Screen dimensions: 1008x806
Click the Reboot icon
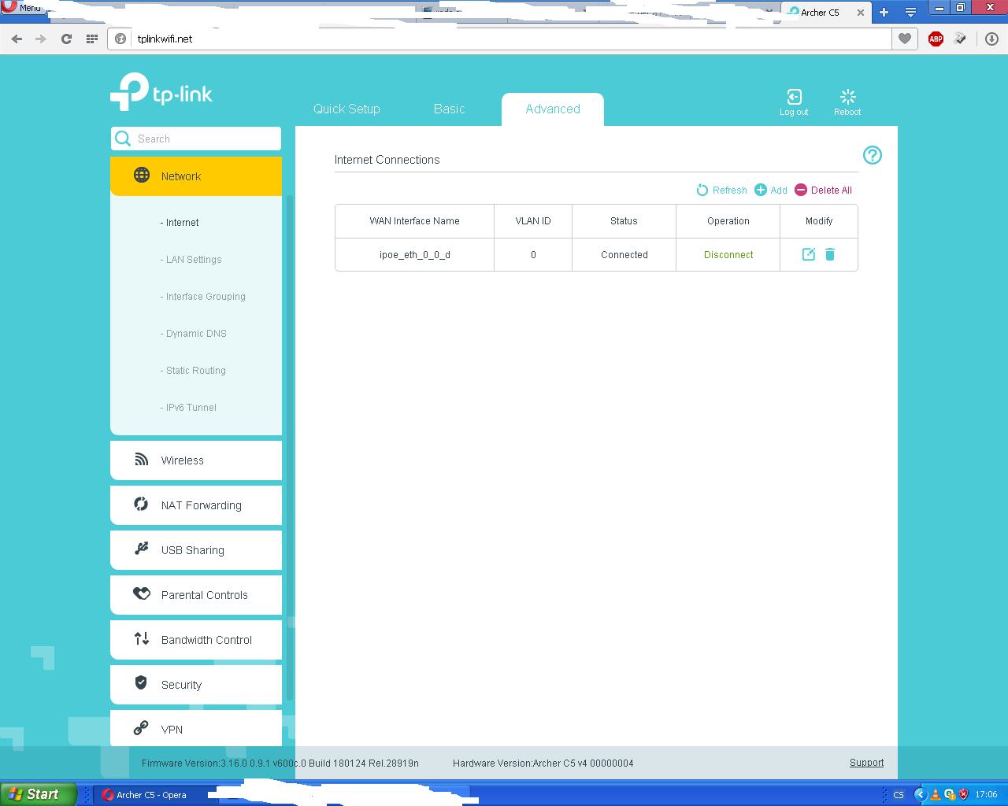point(847,102)
